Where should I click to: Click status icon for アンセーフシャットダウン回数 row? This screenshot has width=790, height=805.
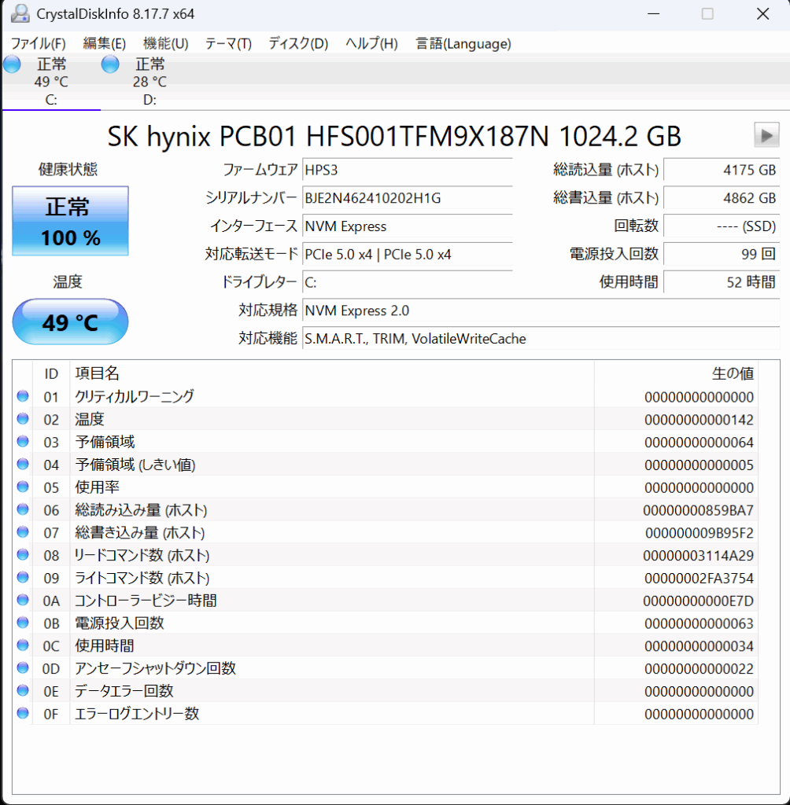click(x=23, y=667)
